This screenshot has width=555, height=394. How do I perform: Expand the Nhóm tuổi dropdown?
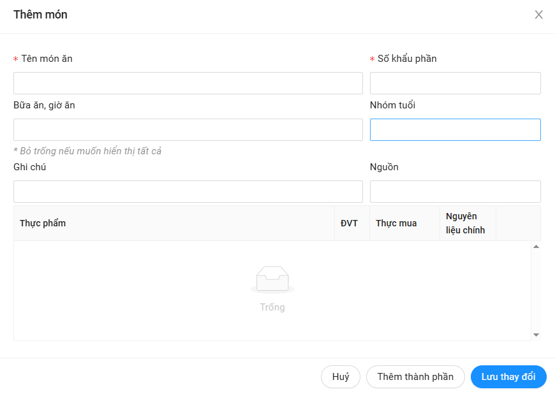[x=455, y=130]
